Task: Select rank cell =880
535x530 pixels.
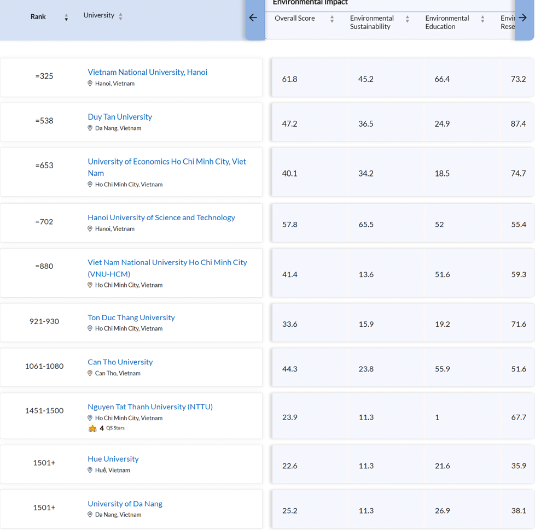Action: [x=44, y=266]
